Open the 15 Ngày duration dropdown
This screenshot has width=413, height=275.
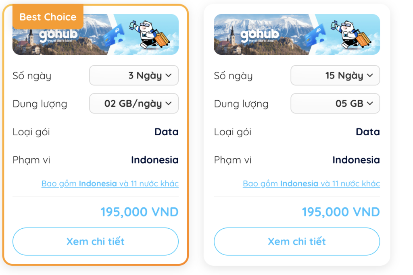(x=335, y=75)
